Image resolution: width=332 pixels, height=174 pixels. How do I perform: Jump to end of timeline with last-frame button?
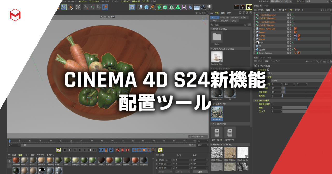[94, 150]
